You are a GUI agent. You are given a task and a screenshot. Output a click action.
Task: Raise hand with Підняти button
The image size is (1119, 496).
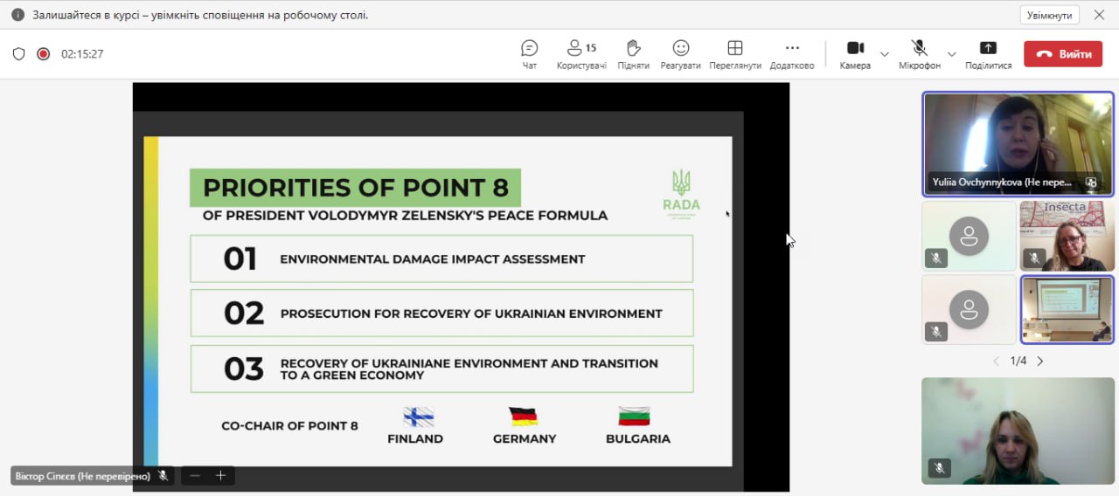click(633, 54)
